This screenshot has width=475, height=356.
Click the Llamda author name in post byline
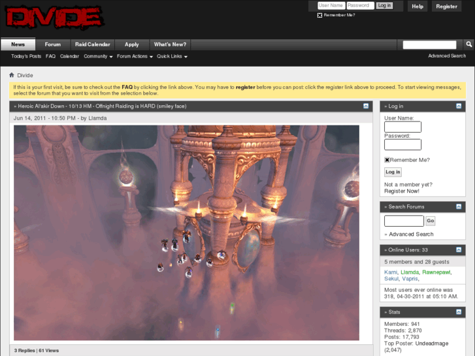97,118
